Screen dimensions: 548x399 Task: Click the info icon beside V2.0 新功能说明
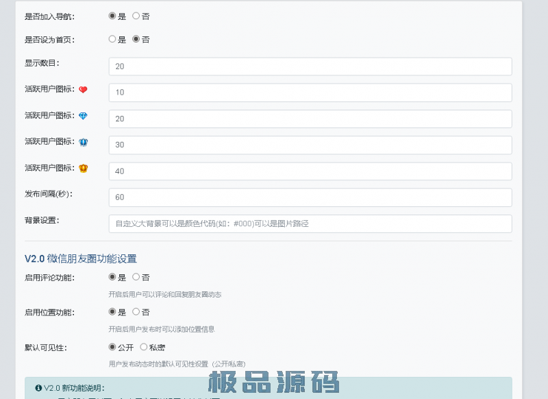coord(38,388)
